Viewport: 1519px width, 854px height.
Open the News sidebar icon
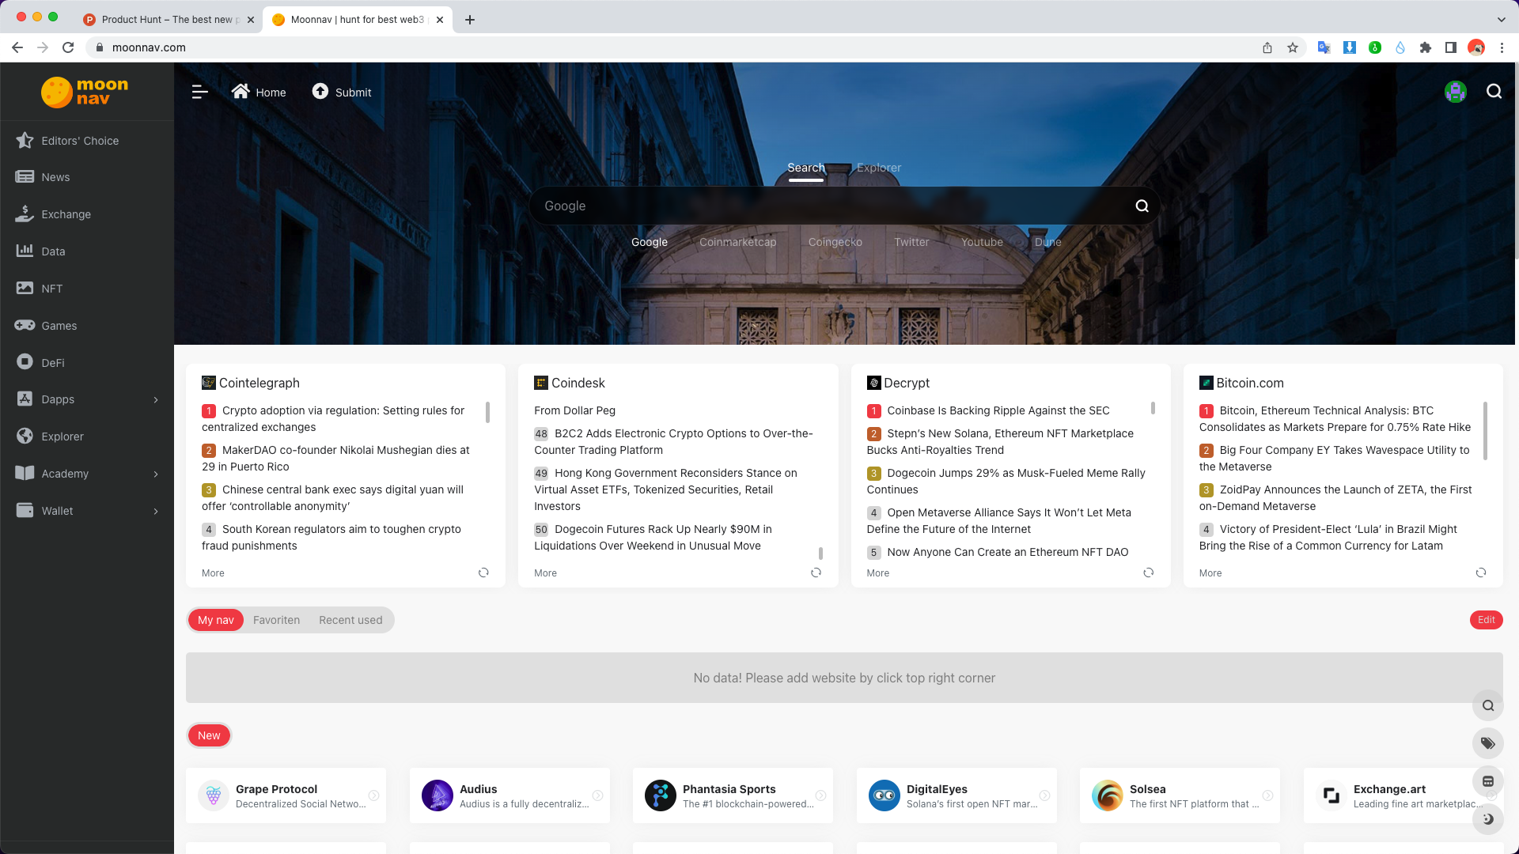[25, 177]
